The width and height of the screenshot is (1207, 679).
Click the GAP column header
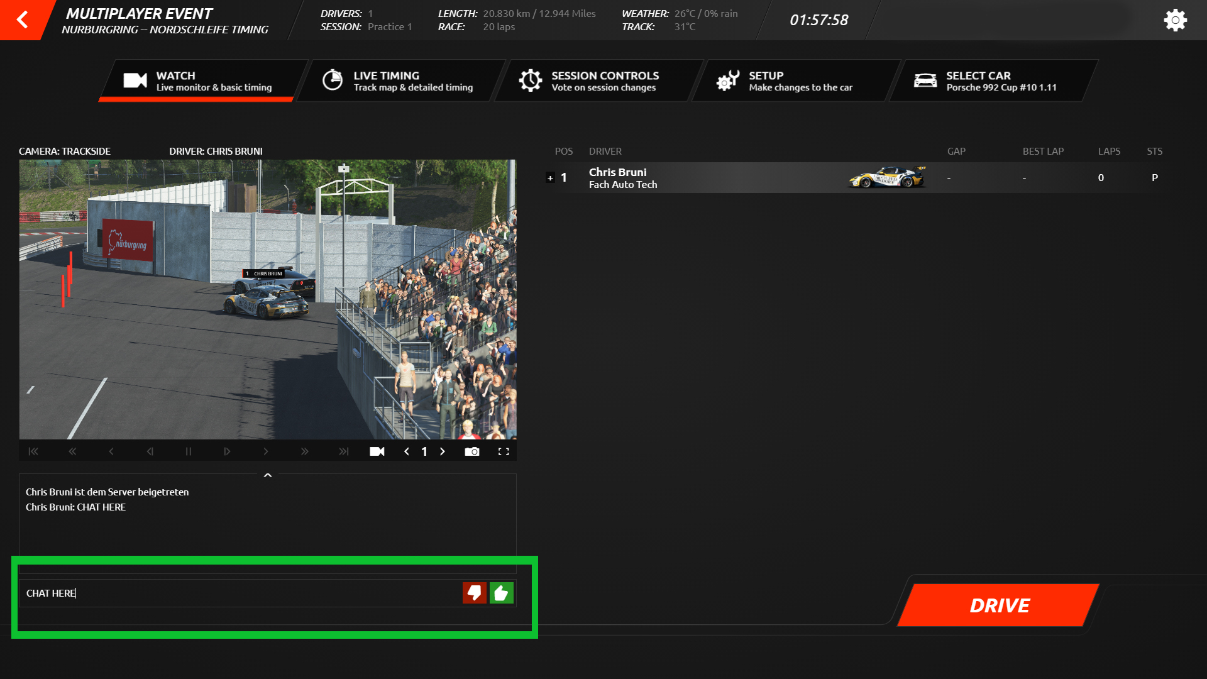click(956, 152)
